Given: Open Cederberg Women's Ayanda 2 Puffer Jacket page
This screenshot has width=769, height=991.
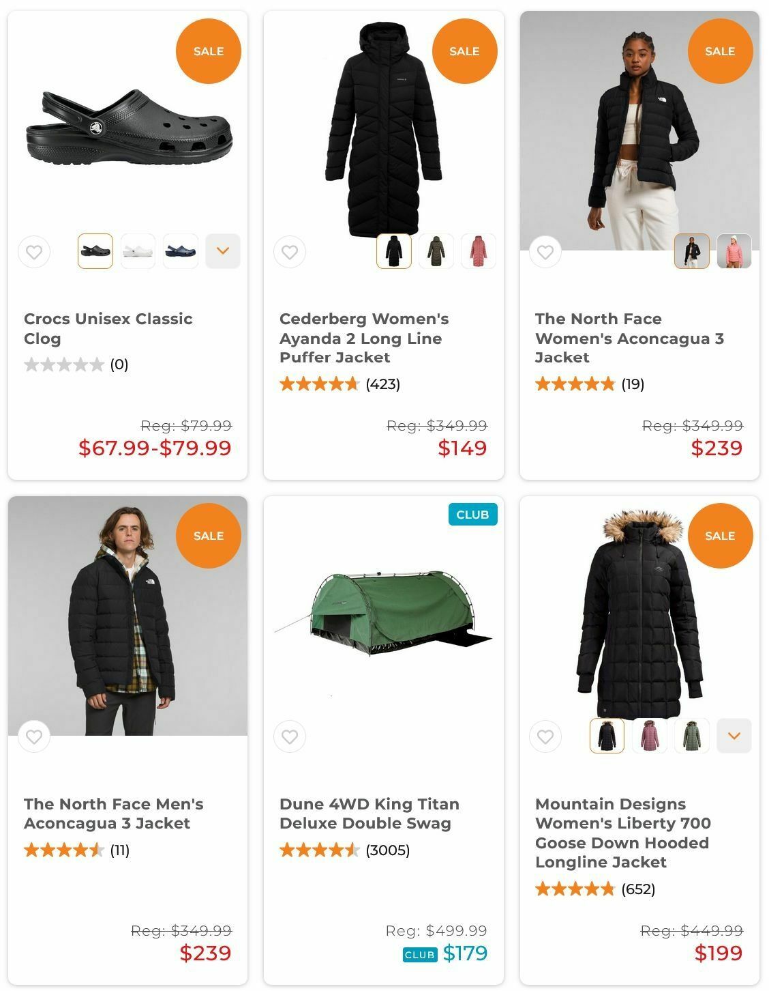Looking at the screenshot, I should pos(364,338).
